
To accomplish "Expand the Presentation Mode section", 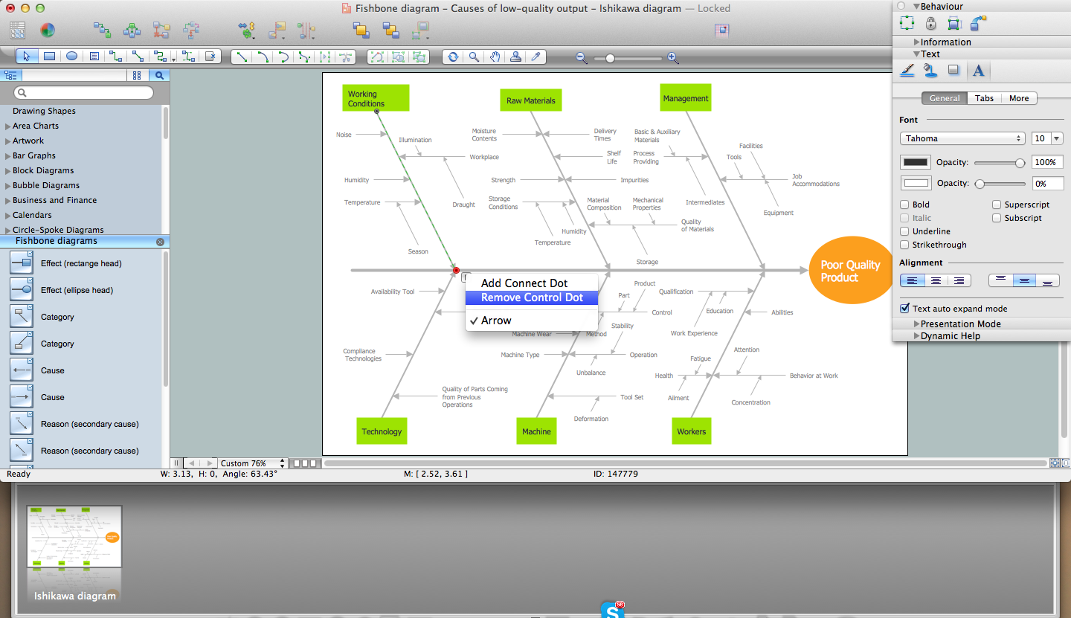I will pos(917,324).
